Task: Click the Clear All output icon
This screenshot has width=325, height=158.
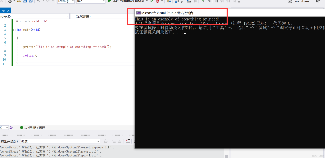Action: 128,141
